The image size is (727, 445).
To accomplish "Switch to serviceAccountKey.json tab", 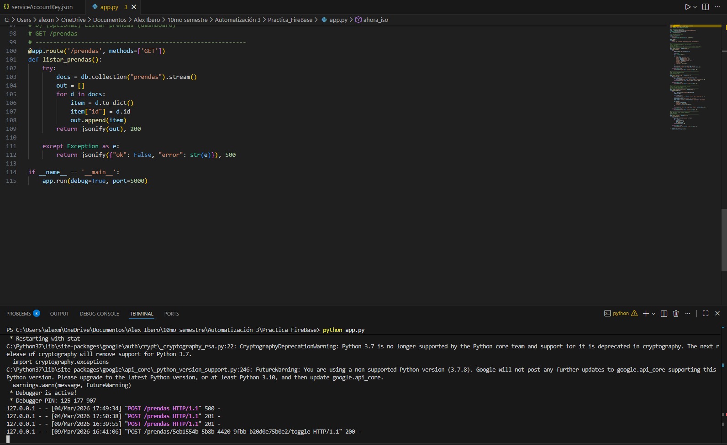I will [x=42, y=7].
